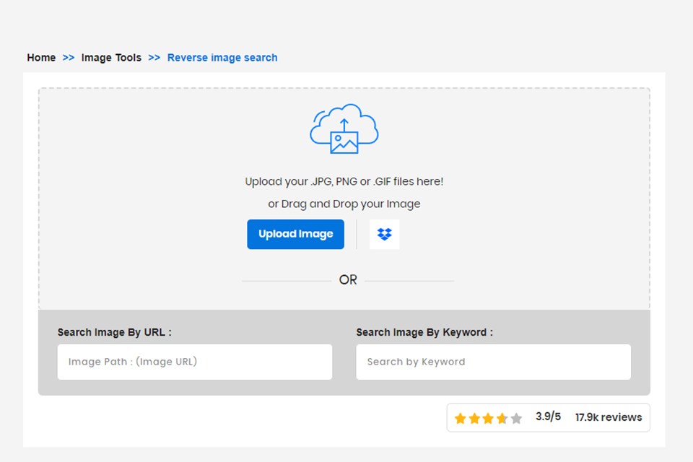Choose an image from Dropbox
693x462 pixels.
coord(385,235)
